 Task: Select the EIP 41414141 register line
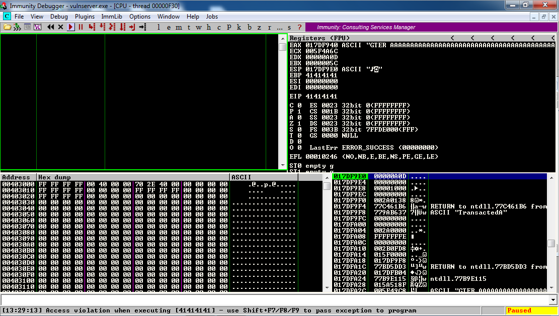point(314,96)
